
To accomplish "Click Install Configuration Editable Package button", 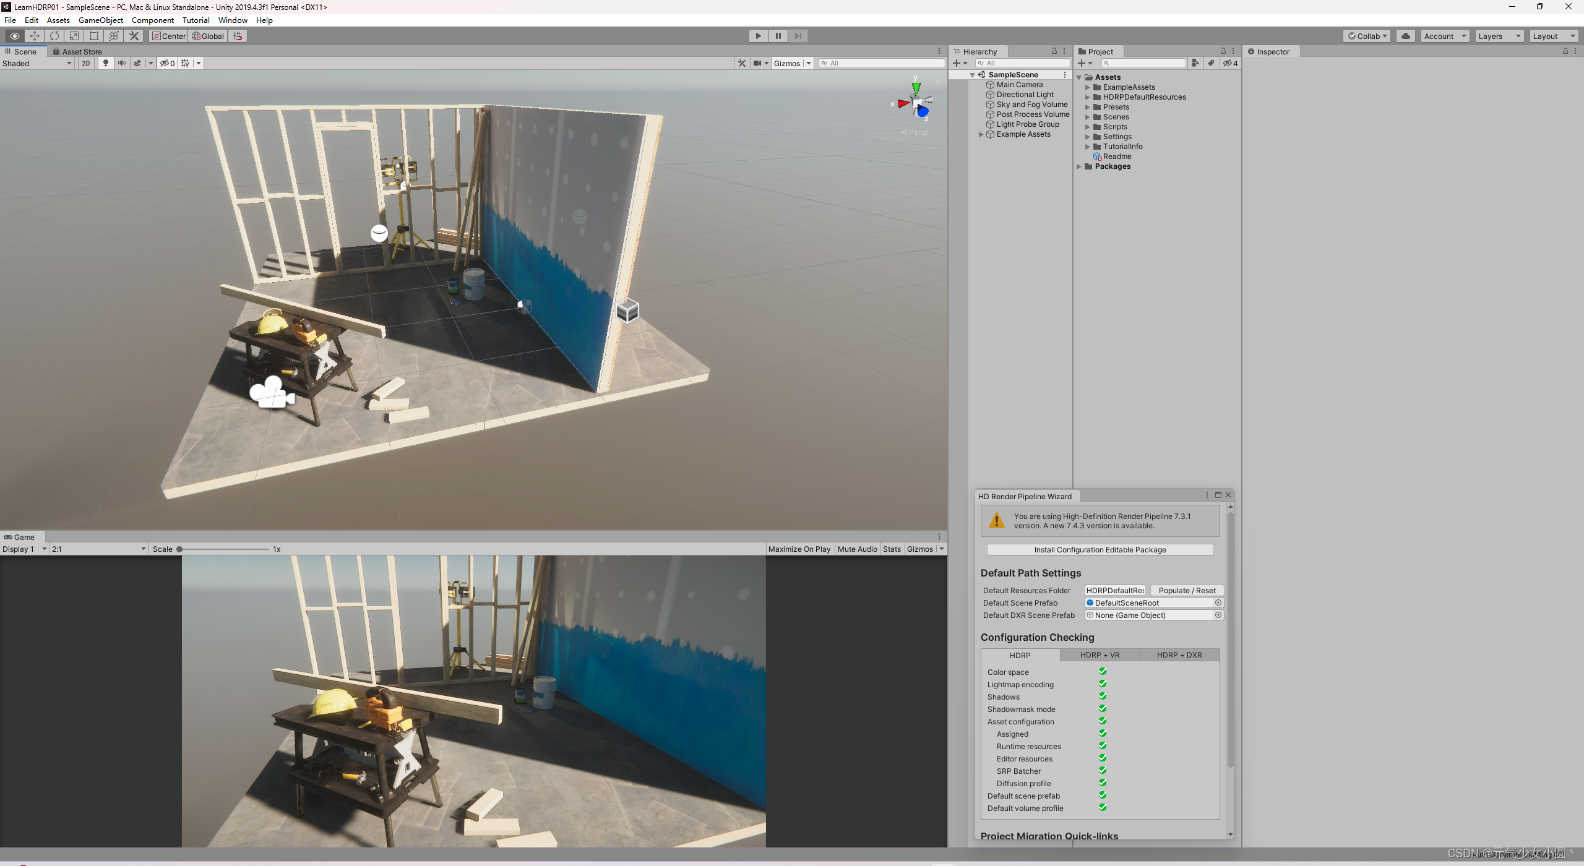I will [x=1100, y=549].
